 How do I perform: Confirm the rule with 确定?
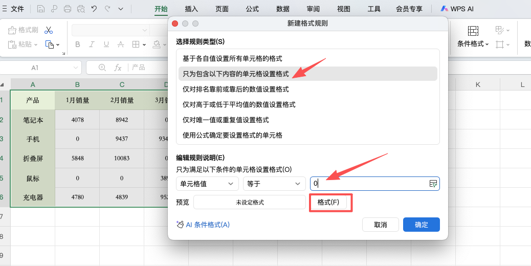click(x=422, y=225)
